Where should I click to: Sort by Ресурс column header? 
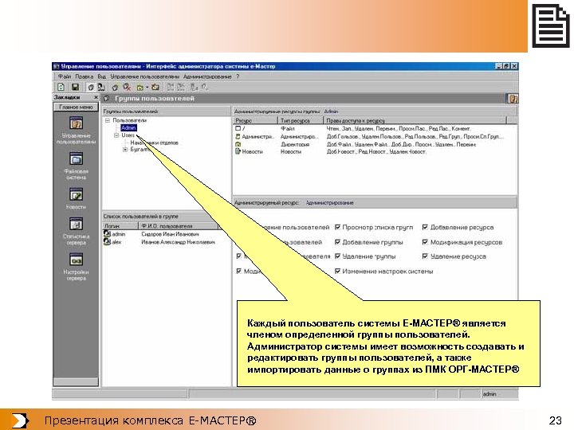pyautogui.click(x=256, y=120)
